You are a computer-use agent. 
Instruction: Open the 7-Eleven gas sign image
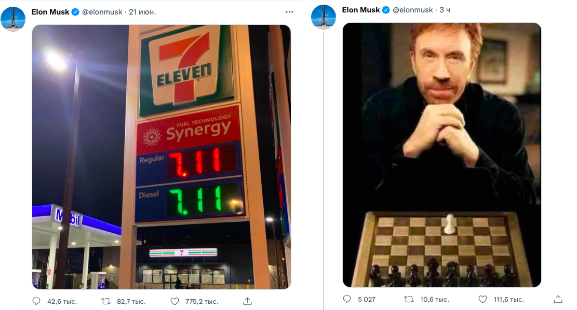(161, 157)
